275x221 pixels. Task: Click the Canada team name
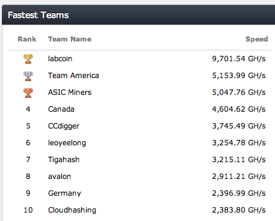pos(61,109)
